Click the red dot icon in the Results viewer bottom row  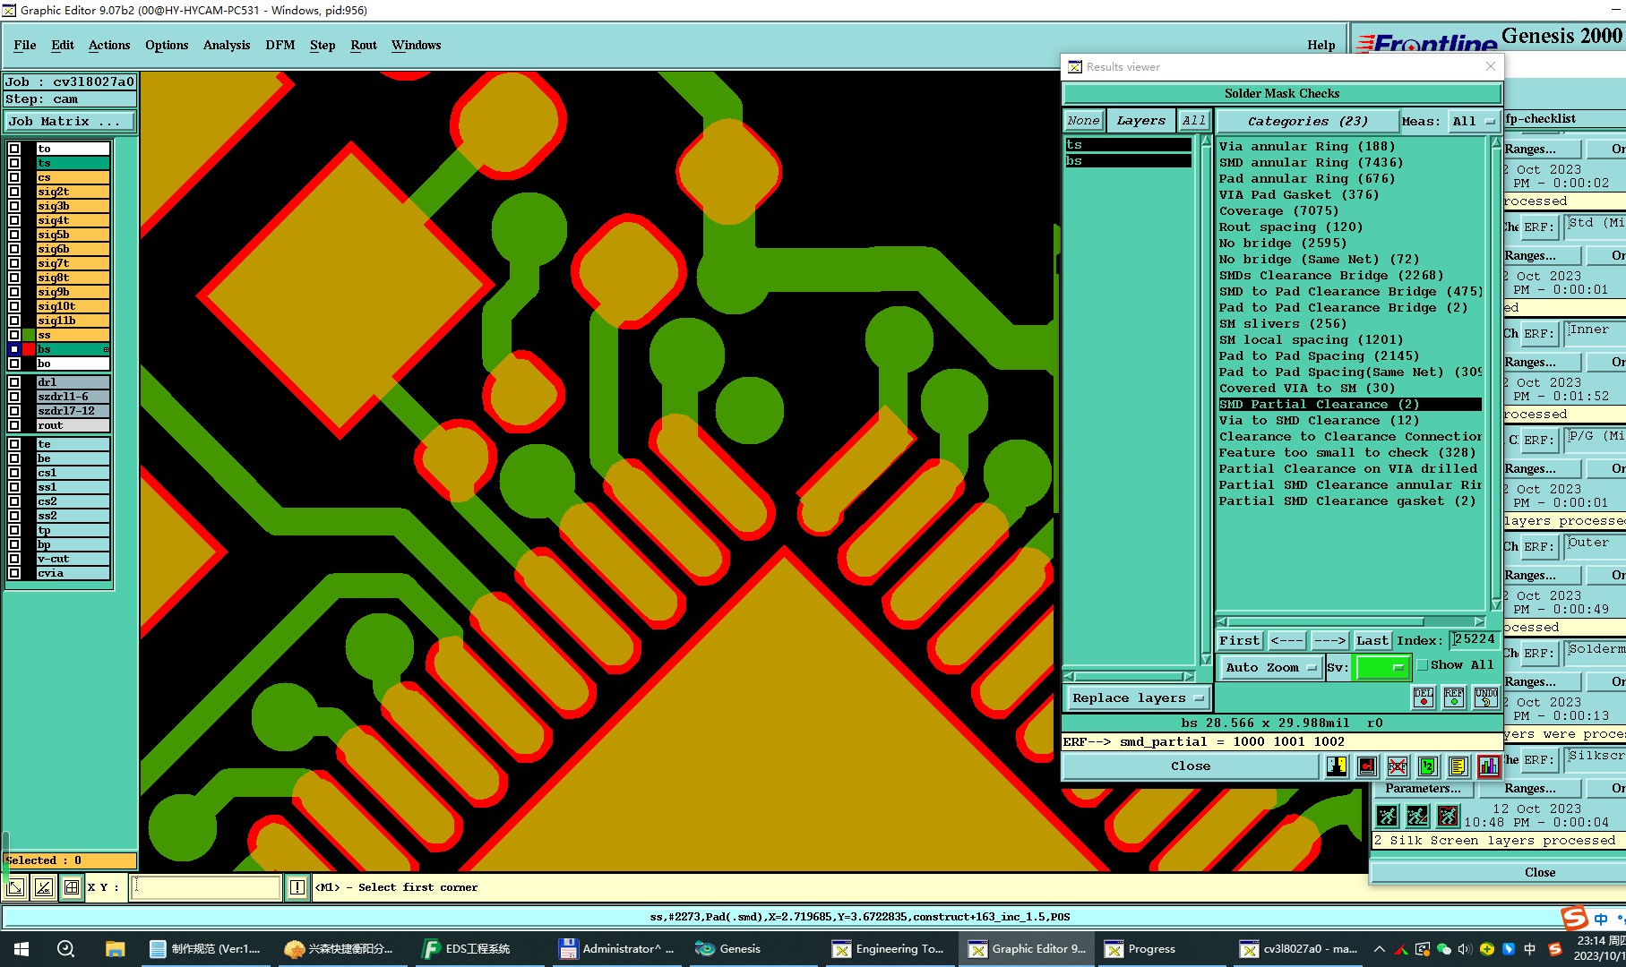point(1367,766)
